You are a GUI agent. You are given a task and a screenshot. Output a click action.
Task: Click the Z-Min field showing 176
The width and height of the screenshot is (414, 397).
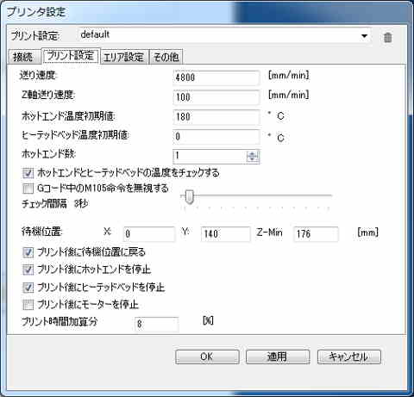pos(316,234)
